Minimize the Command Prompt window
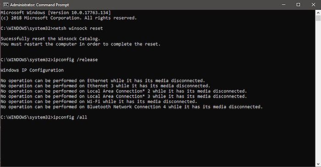 pos(283,5)
